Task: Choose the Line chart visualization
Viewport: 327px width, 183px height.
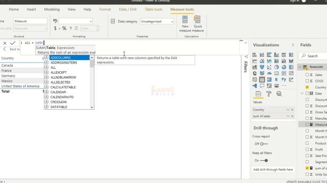Action: 254,61
